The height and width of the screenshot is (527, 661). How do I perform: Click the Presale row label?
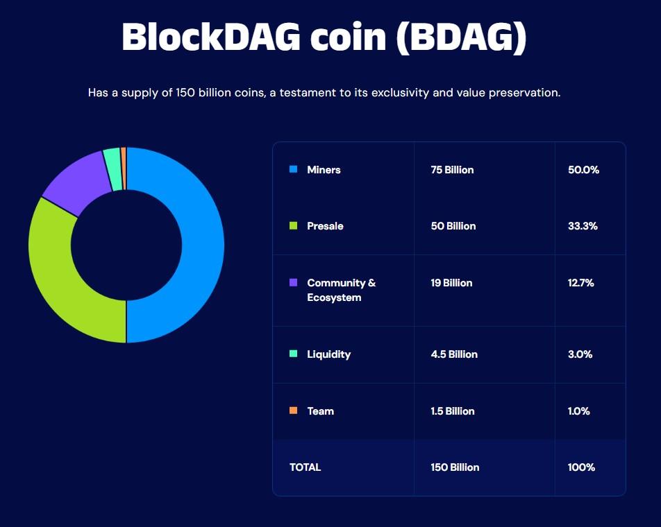(325, 226)
